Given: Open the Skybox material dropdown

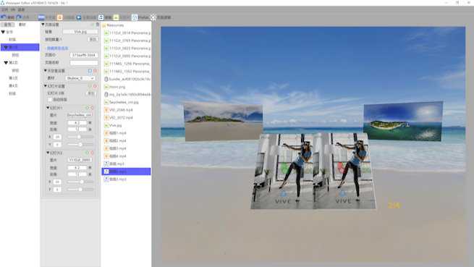Looking at the screenshot, I should (80, 78).
